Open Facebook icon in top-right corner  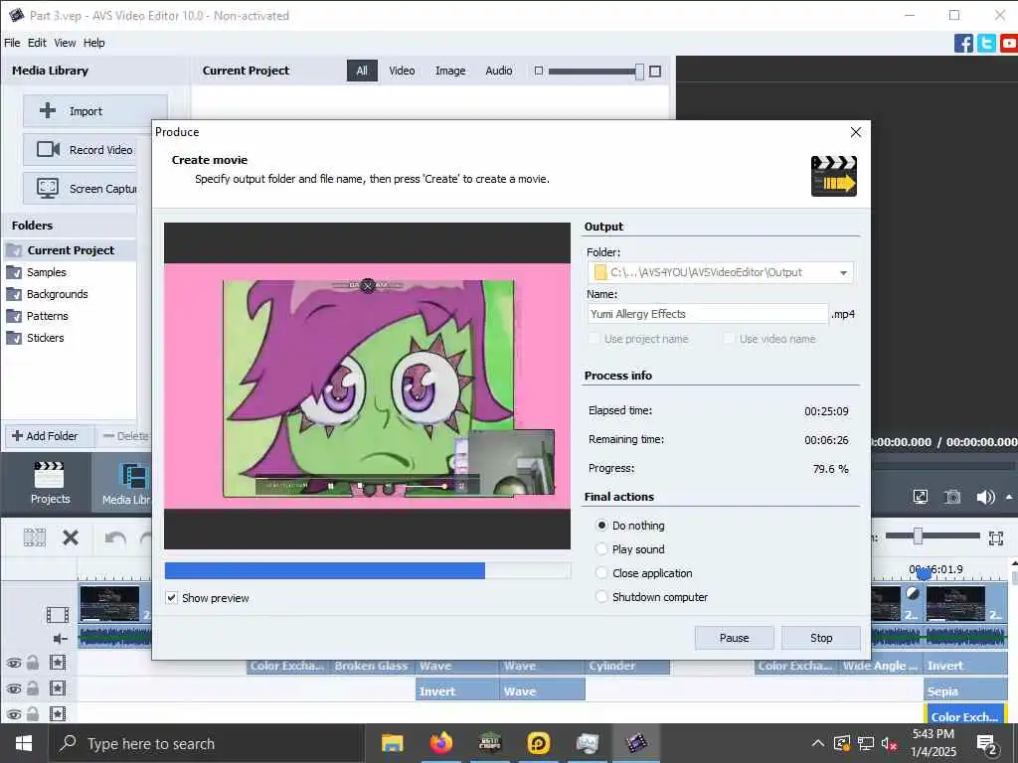click(x=963, y=43)
